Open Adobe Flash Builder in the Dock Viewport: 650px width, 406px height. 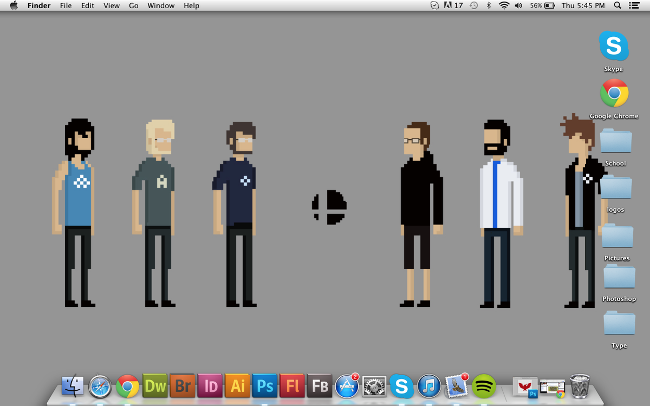click(x=320, y=386)
